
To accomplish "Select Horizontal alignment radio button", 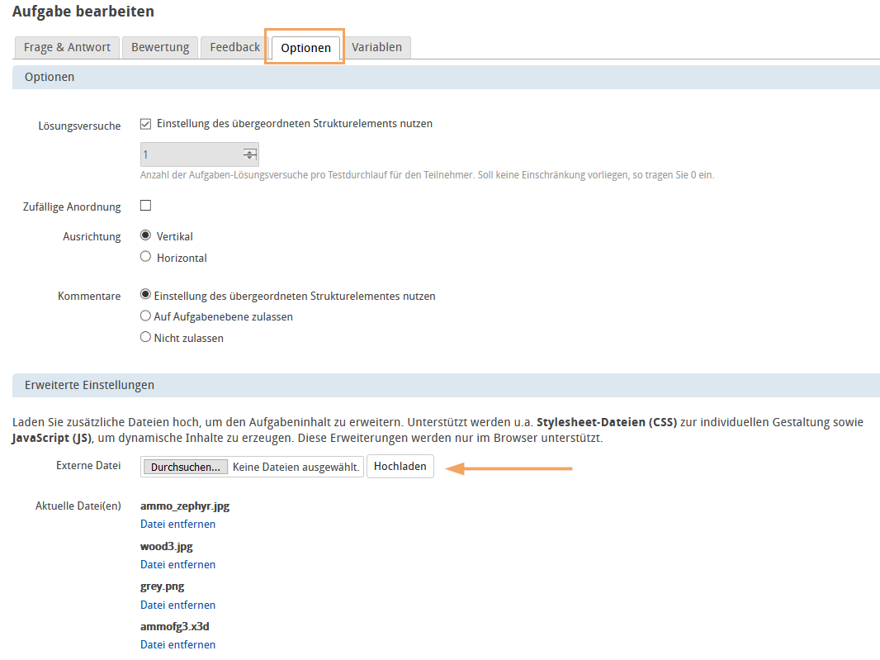I will tap(146, 257).
